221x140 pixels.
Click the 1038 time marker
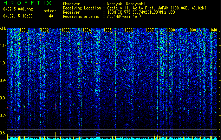171,30
